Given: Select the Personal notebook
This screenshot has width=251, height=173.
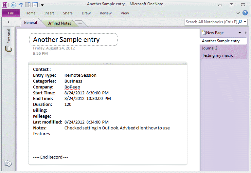Looking at the screenshot, I should tap(9, 41).
